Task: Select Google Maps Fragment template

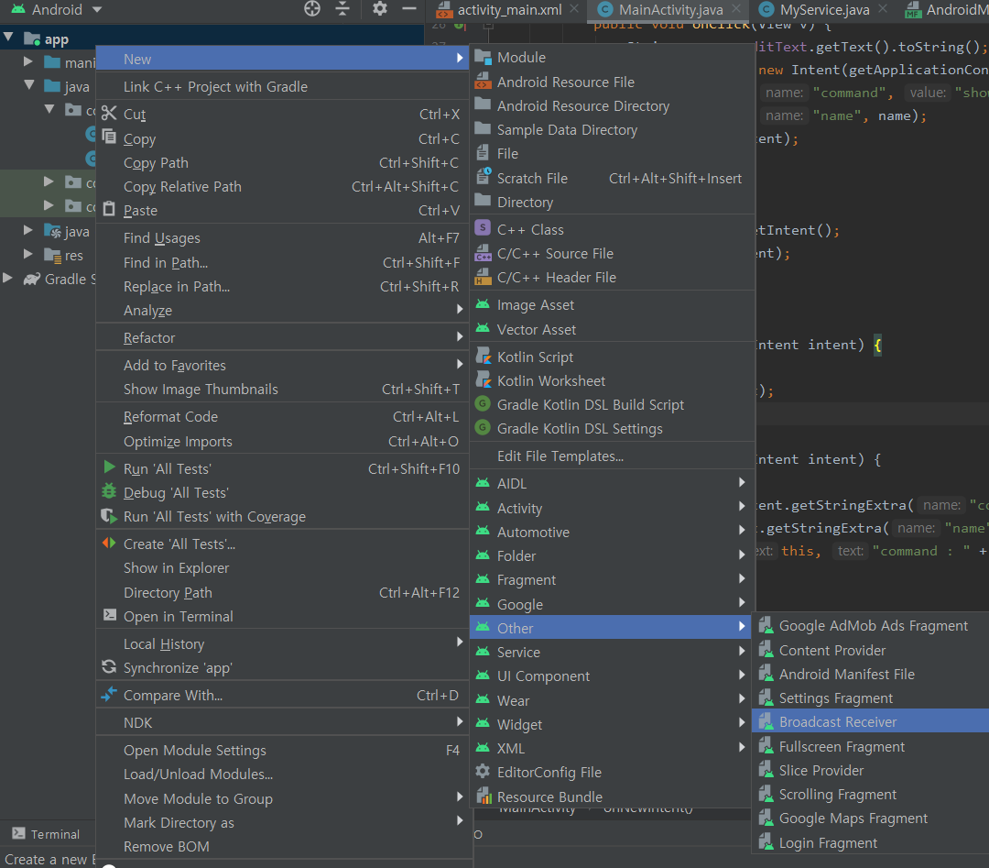Action: click(871, 819)
